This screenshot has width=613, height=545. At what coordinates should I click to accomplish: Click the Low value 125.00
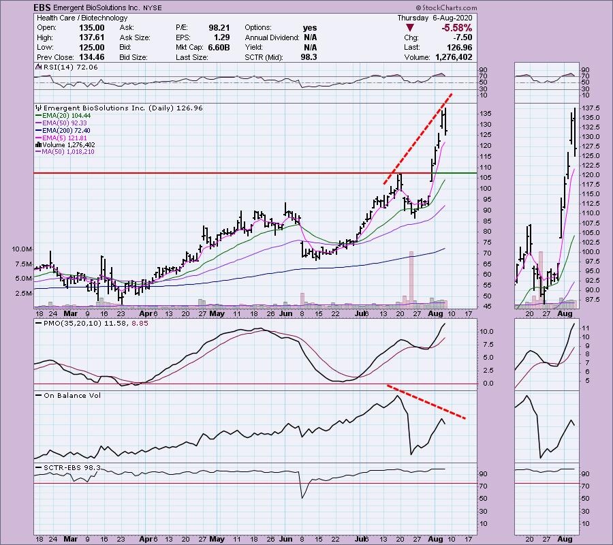(x=92, y=47)
